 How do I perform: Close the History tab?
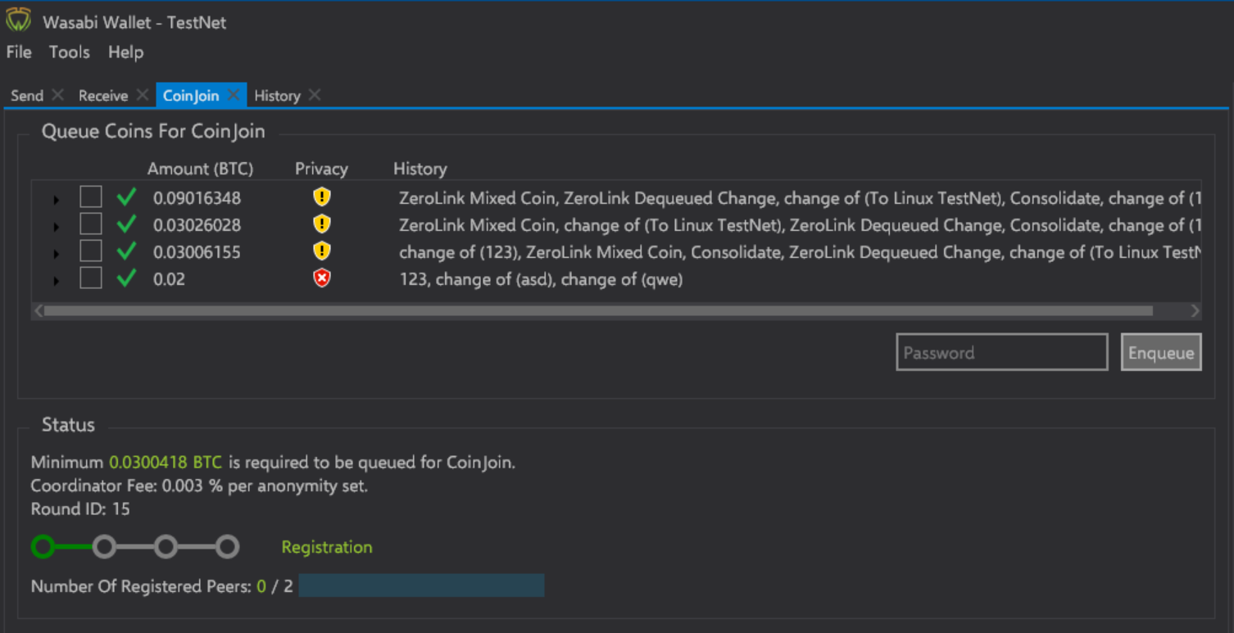point(315,95)
